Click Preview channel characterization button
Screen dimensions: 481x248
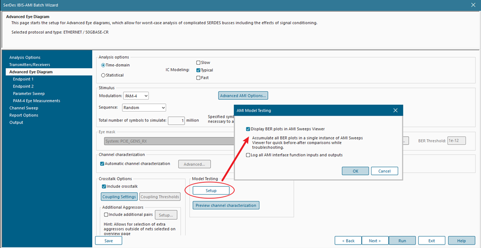225,205
